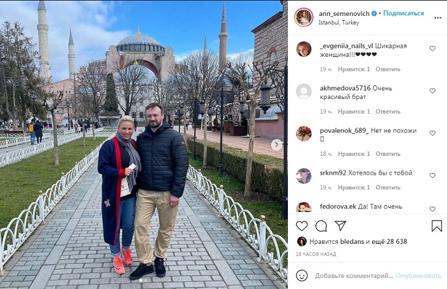Like the post with the heart icon
Image resolution: width=447 pixels, height=289 pixels.
coord(302,226)
